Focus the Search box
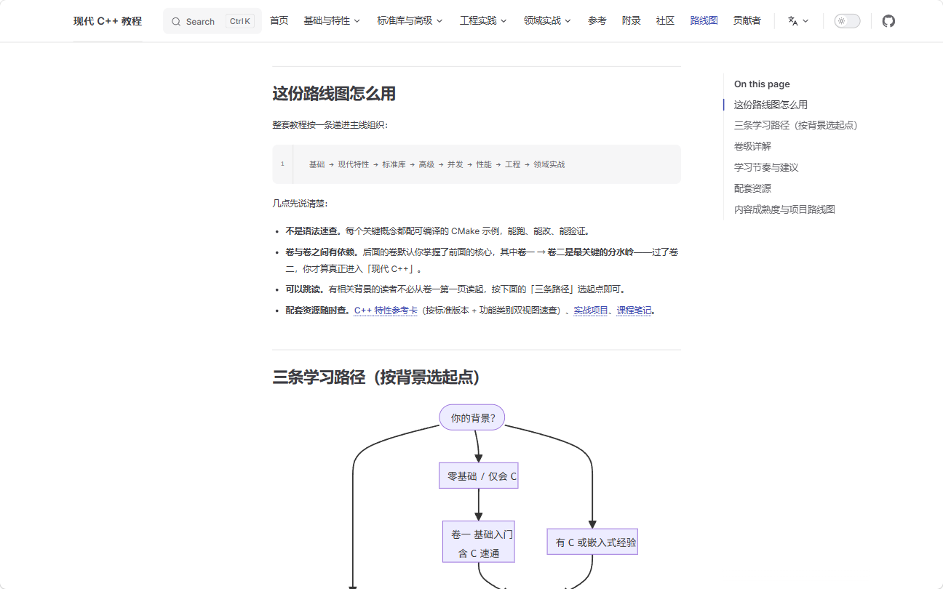This screenshot has height=589, width=943. pyautogui.click(x=212, y=22)
